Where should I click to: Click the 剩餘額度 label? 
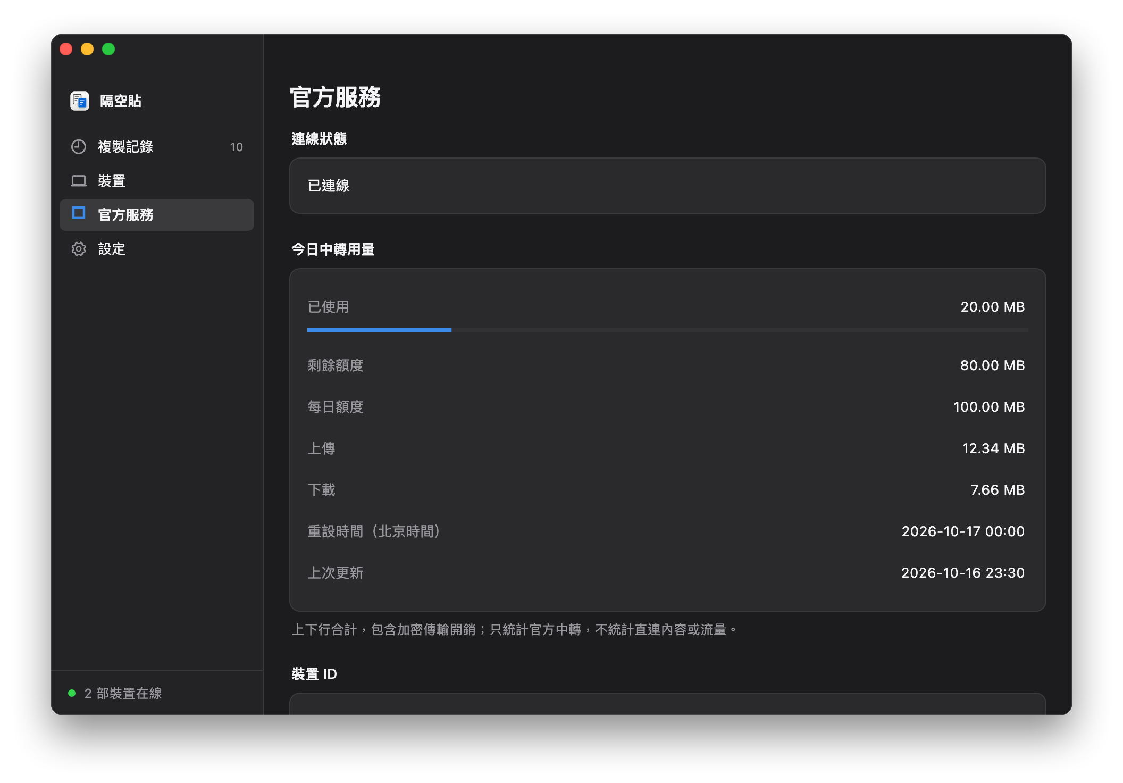pyautogui.click(x=336, y=365)
